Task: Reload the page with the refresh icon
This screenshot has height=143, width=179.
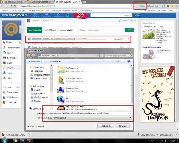Action: pos(10,6)
